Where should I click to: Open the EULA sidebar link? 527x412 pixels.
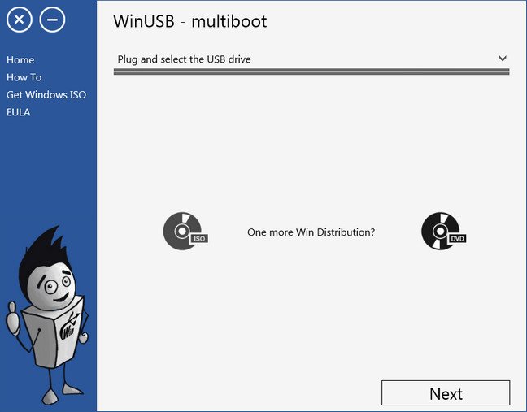click(19, 112)
